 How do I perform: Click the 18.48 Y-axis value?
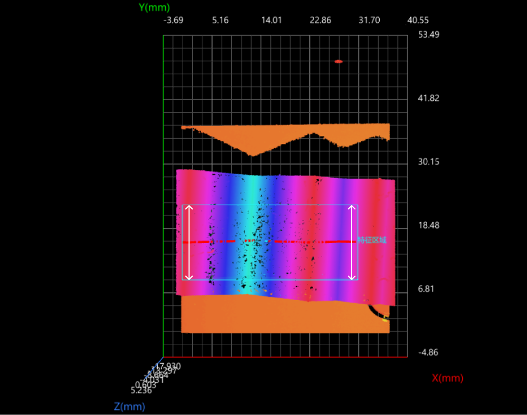pos(429,225)
